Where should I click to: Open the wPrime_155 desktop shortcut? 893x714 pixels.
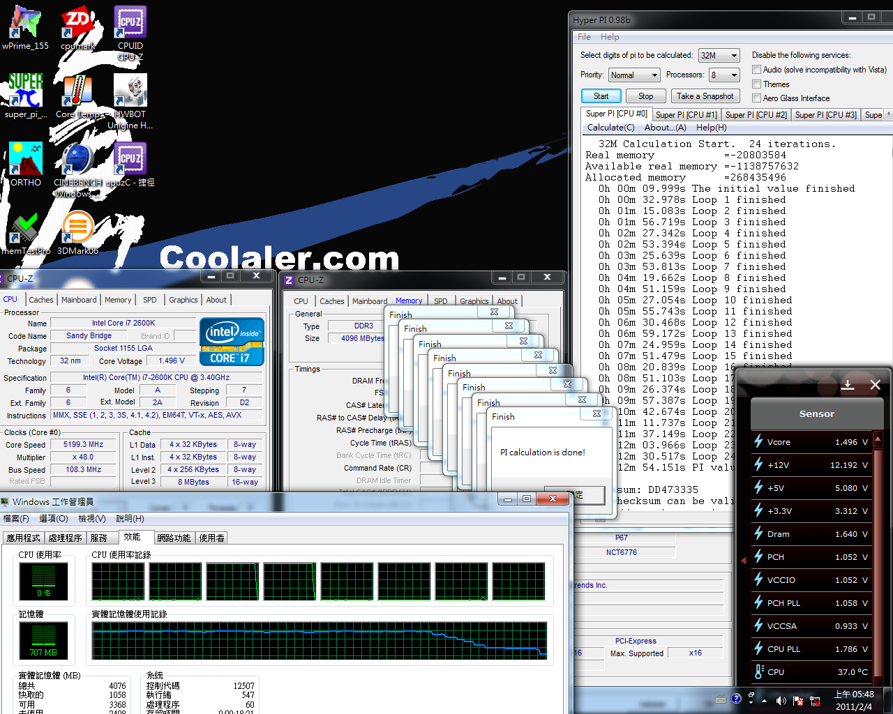click(26, 28)
